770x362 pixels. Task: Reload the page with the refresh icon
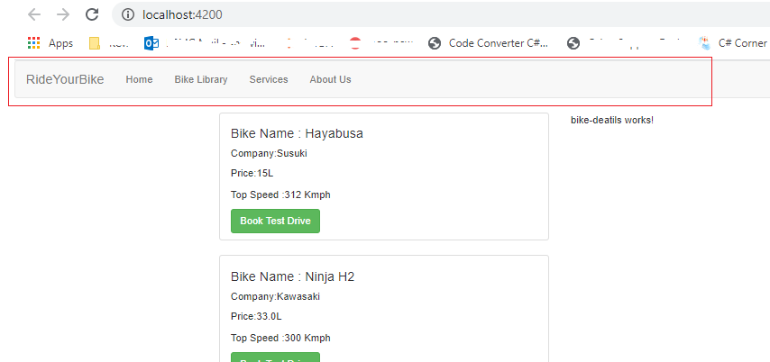tap(92, 14)
